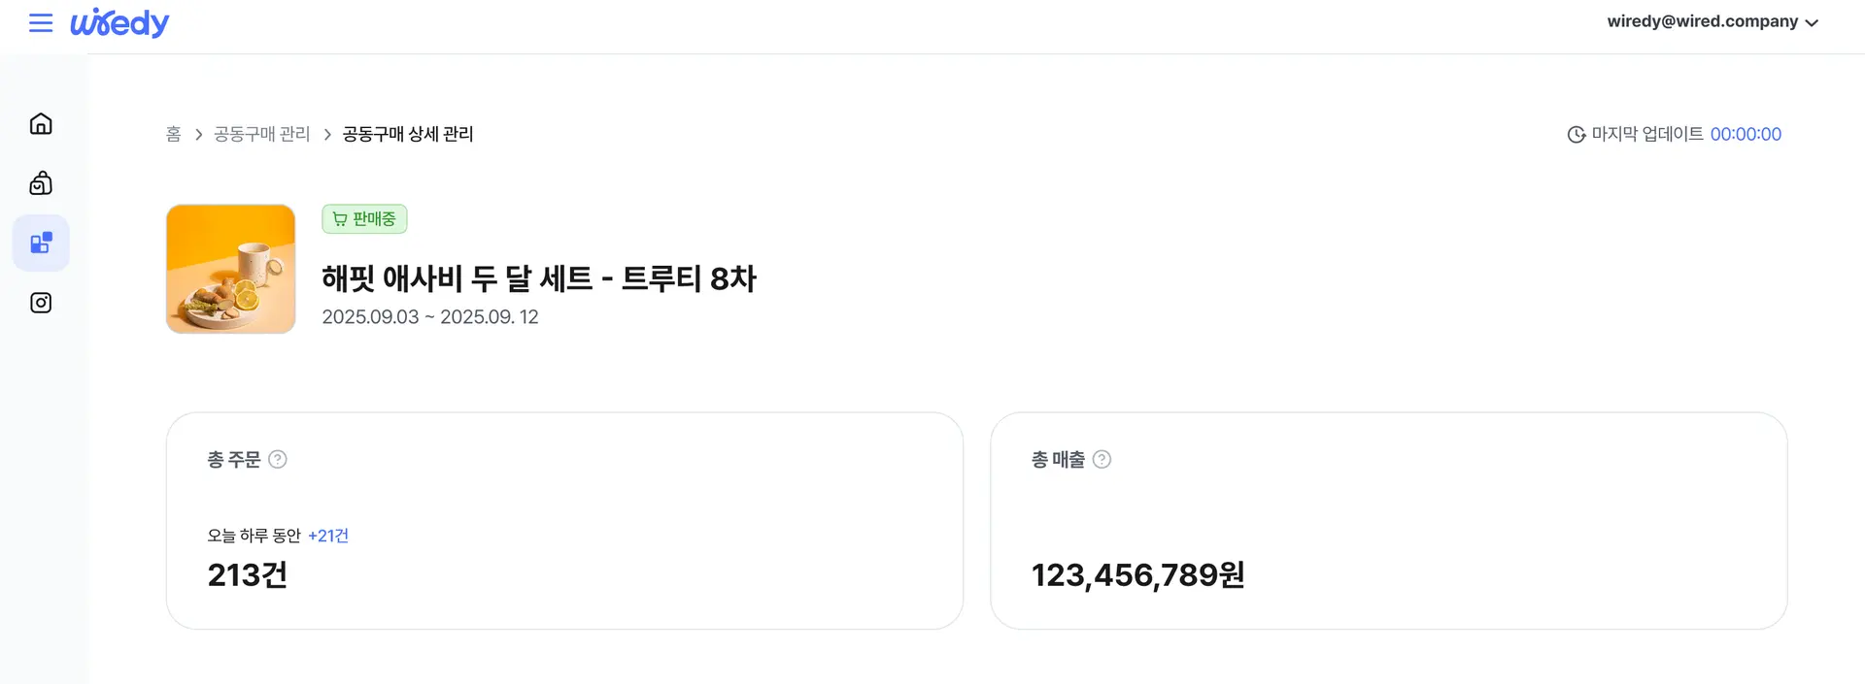Select the 총 매출 revenue card
The height and width of the screenshot is (684, 1865).
[x=1388, y=521]
